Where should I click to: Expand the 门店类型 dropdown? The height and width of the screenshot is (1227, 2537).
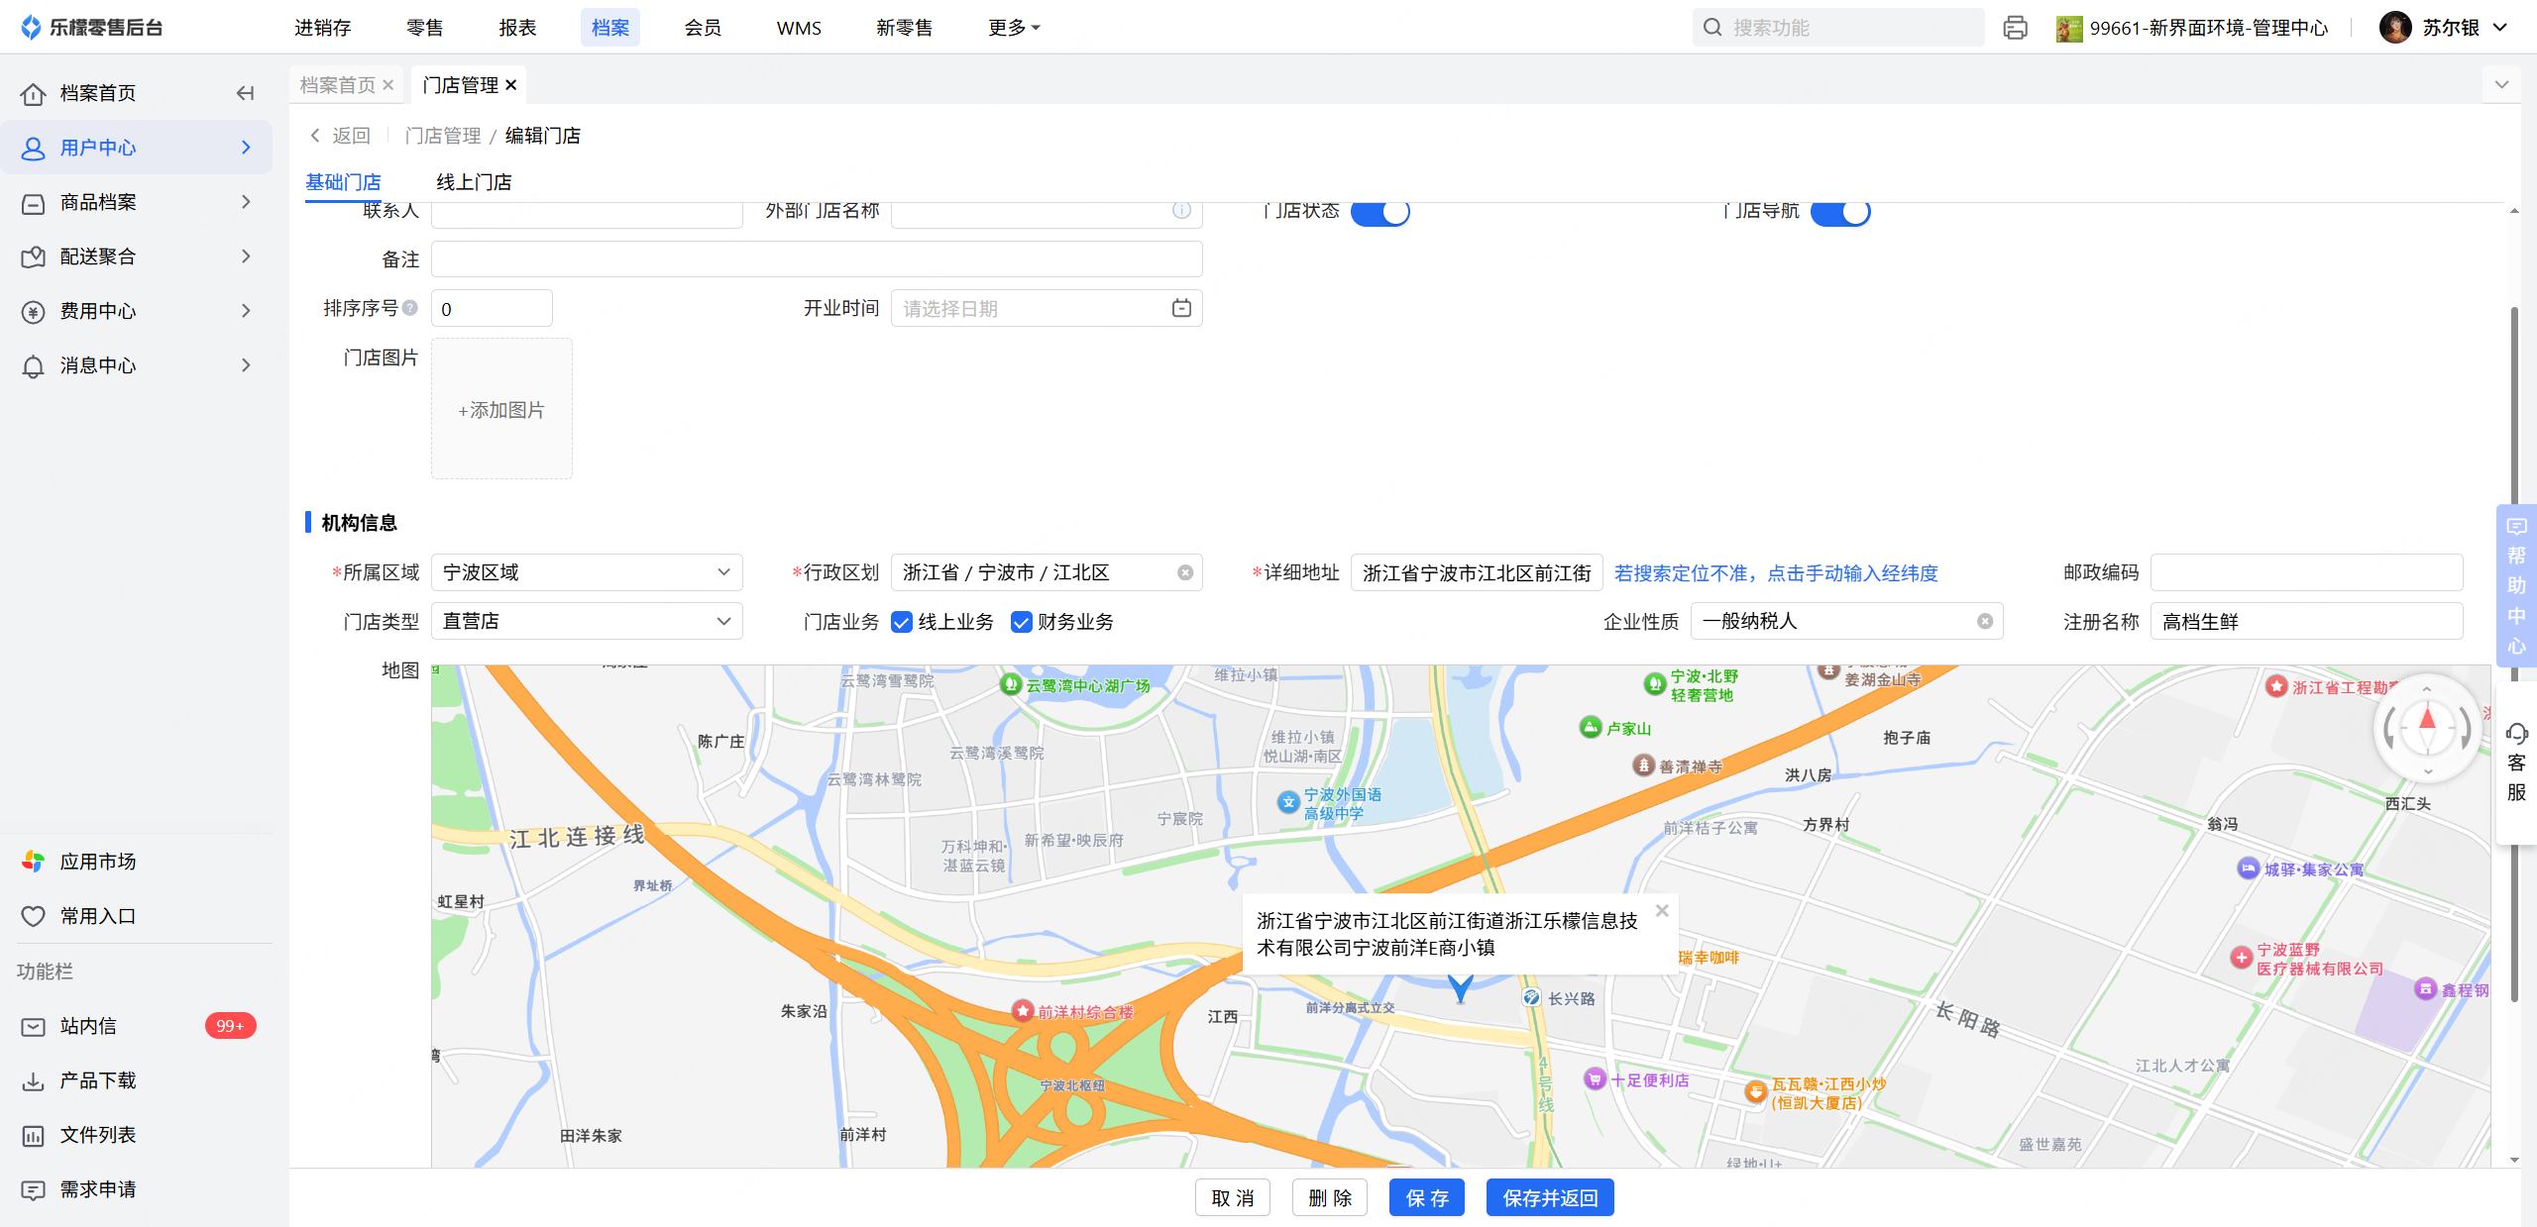587,621
